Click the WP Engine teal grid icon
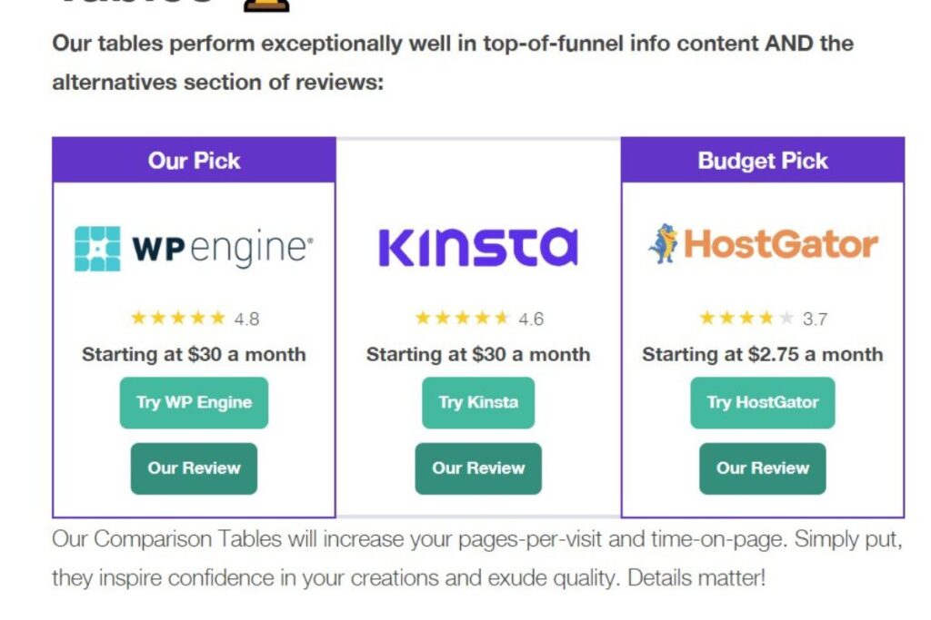The width and height of the screenshot is (931, 620). [97, 249]
